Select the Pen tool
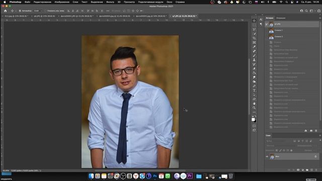 pos(254,86)
